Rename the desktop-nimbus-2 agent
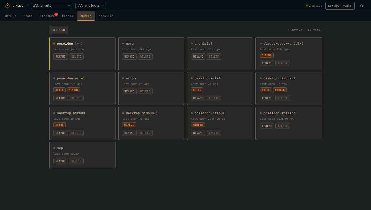Screen dimensions: 371x210 [267, 98]
